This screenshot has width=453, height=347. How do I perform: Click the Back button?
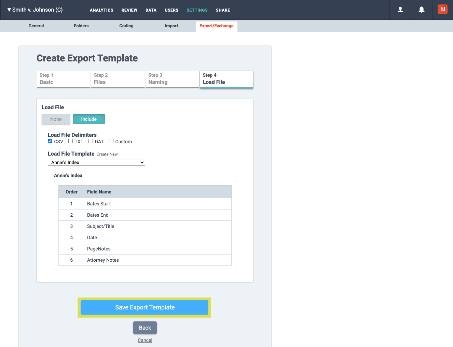[x=145, y=328]
